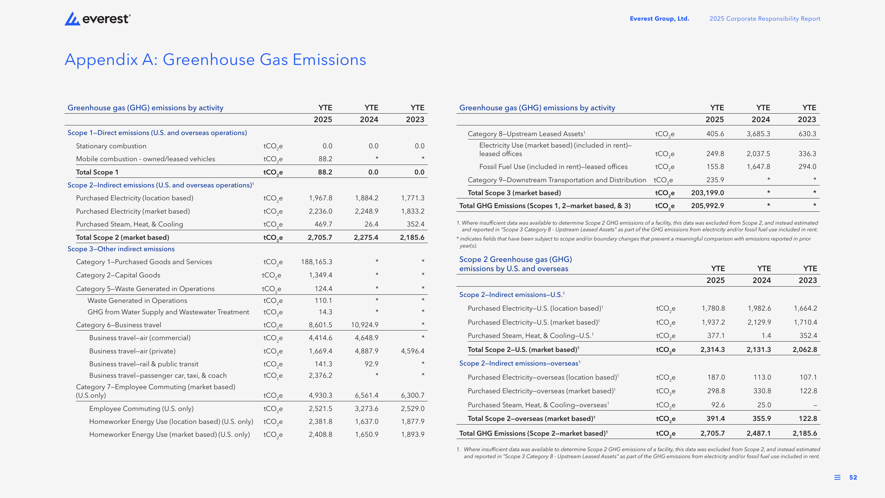Select Category 8–Upstream Leased Assets label
This screenshot has width=885, height=498.
[527, 134]
